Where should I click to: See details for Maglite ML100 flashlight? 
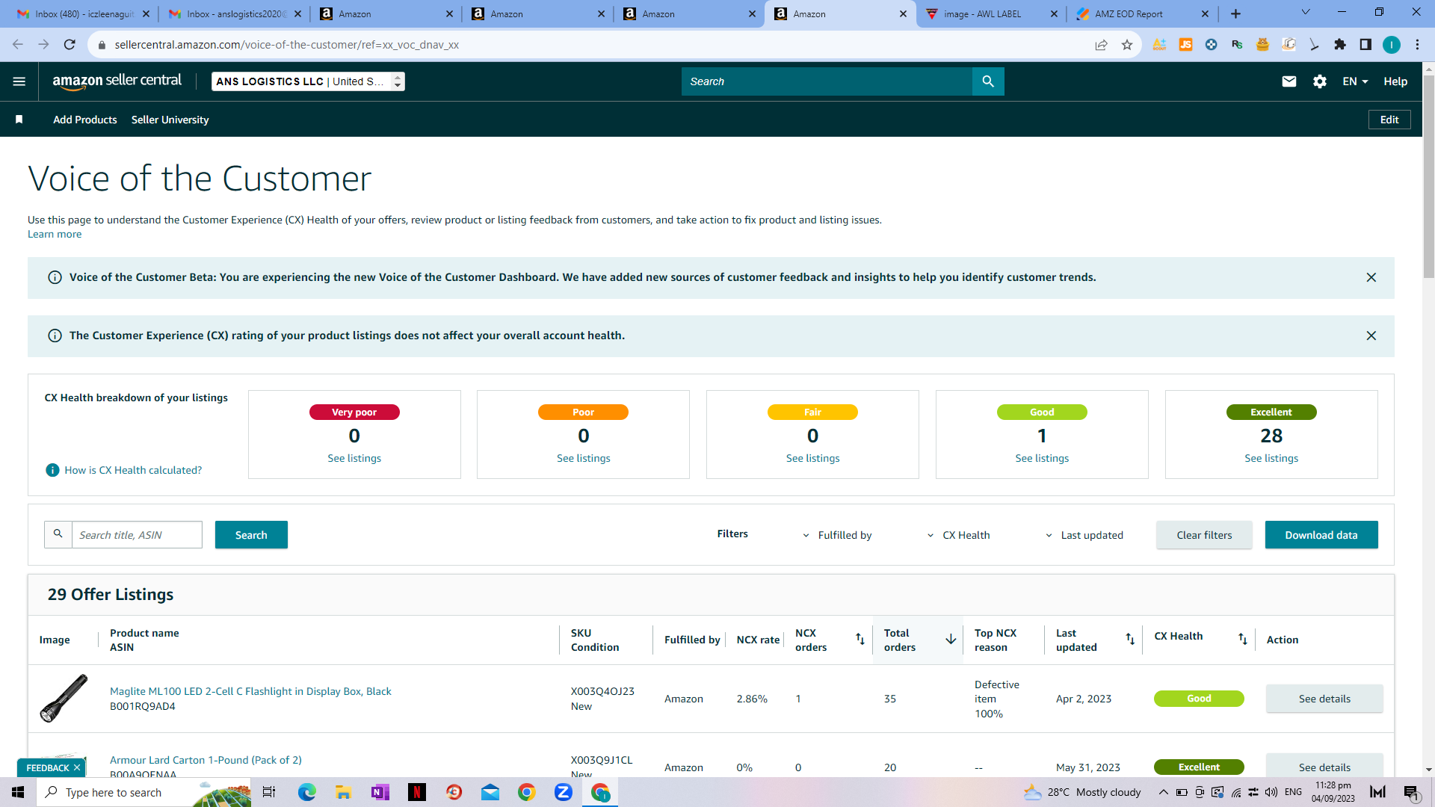[x=1324, y=699]
